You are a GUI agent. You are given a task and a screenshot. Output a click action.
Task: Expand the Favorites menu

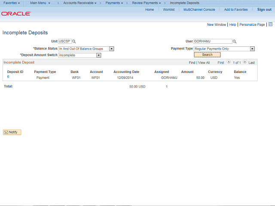click(12, 3)
